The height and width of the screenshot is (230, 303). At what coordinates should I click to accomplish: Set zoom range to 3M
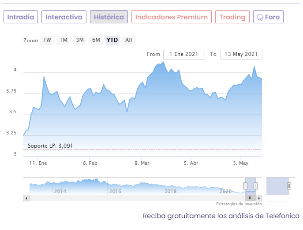tap(80, 40)
